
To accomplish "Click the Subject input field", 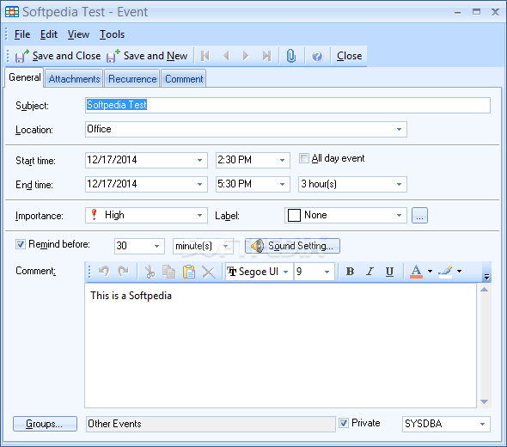I will (288, 105).
